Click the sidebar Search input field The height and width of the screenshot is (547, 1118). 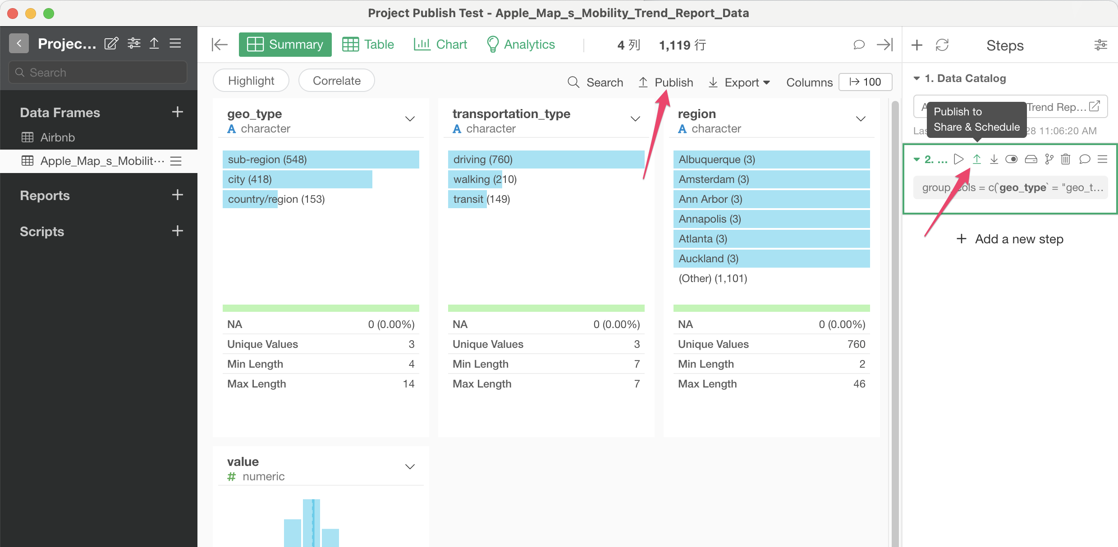[x=98, y=73]
